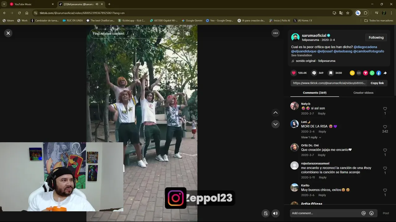
Task: Like Luni's comment with 342 likes
Action: [385, 127]
